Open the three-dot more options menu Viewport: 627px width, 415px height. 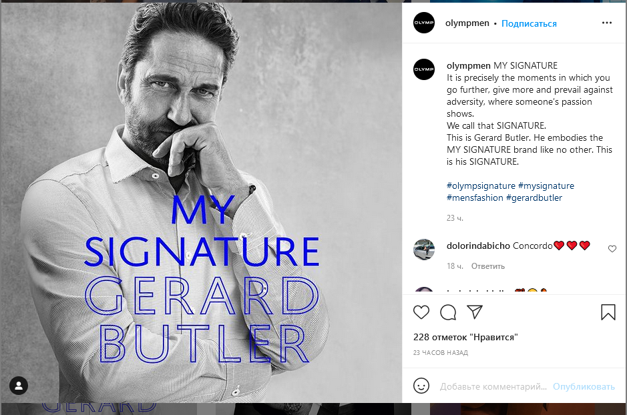[x=606, y=23]
